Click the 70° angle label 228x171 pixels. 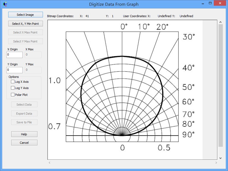coord(188,114)
